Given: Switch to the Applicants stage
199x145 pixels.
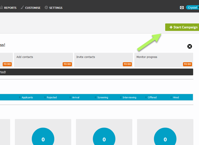Looking at the screenshot, I should coord(27,98).
